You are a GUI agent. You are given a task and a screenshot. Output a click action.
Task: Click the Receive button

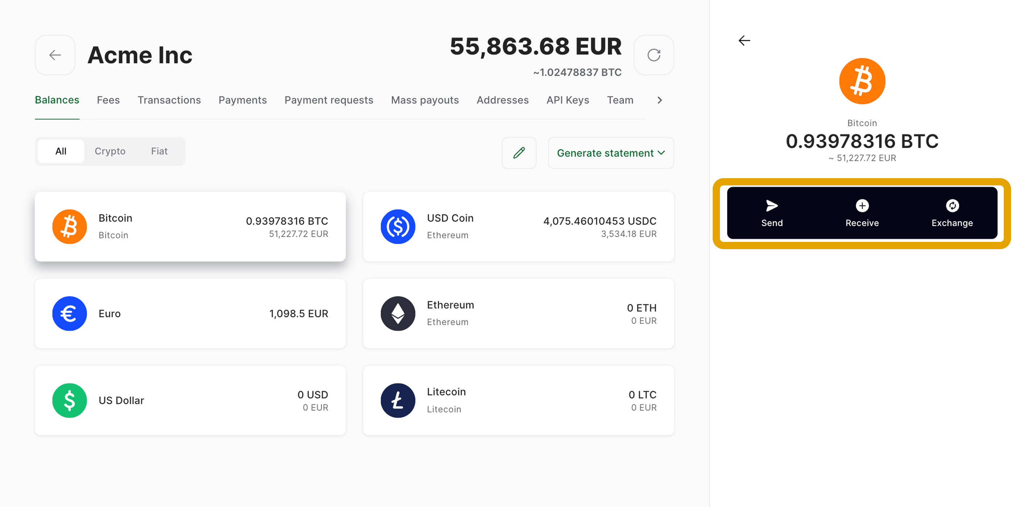[x=862, y=213]
